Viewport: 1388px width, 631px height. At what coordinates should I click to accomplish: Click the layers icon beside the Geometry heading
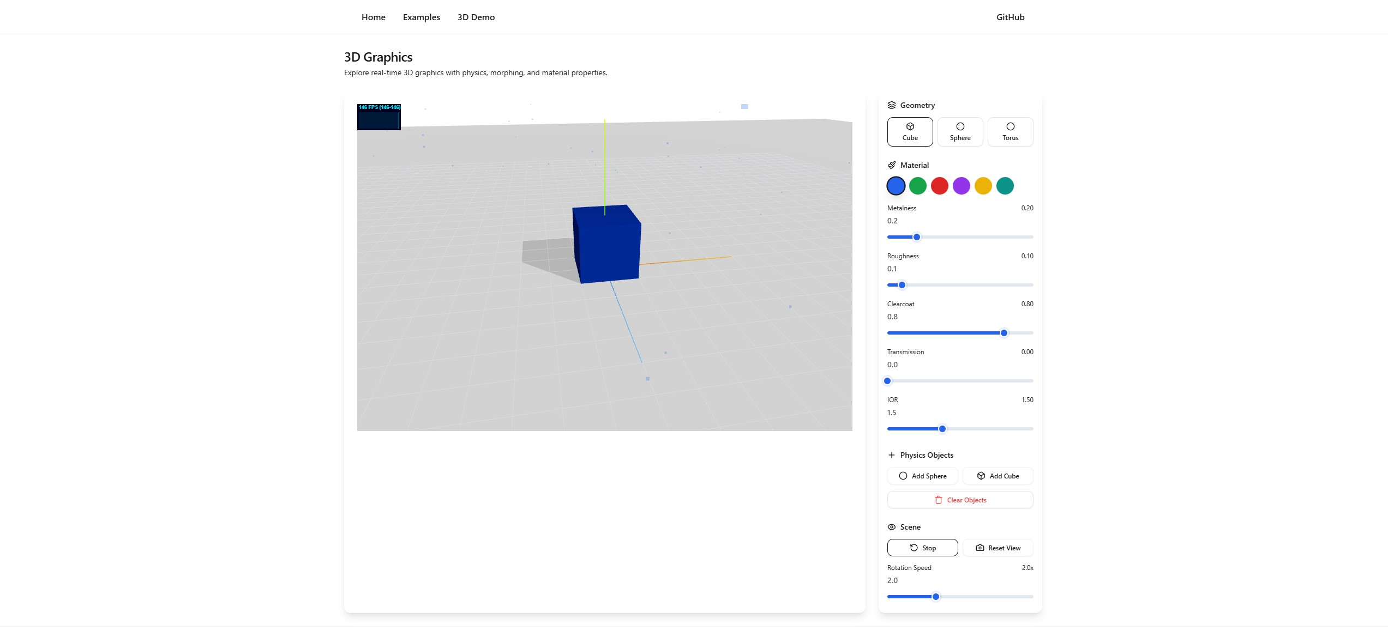892,105
